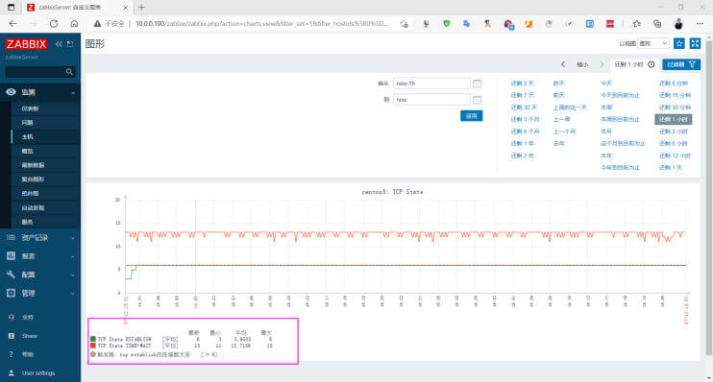Select the 去年 time range

[x=559, y=143]
